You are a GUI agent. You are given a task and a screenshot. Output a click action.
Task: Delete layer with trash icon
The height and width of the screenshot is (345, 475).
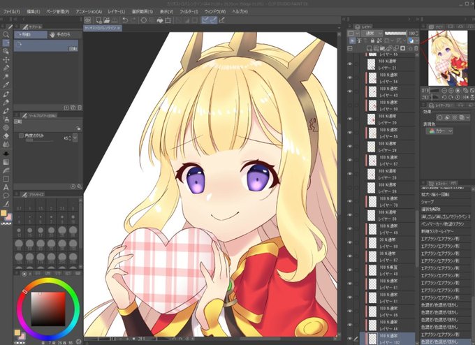(416, 48)
